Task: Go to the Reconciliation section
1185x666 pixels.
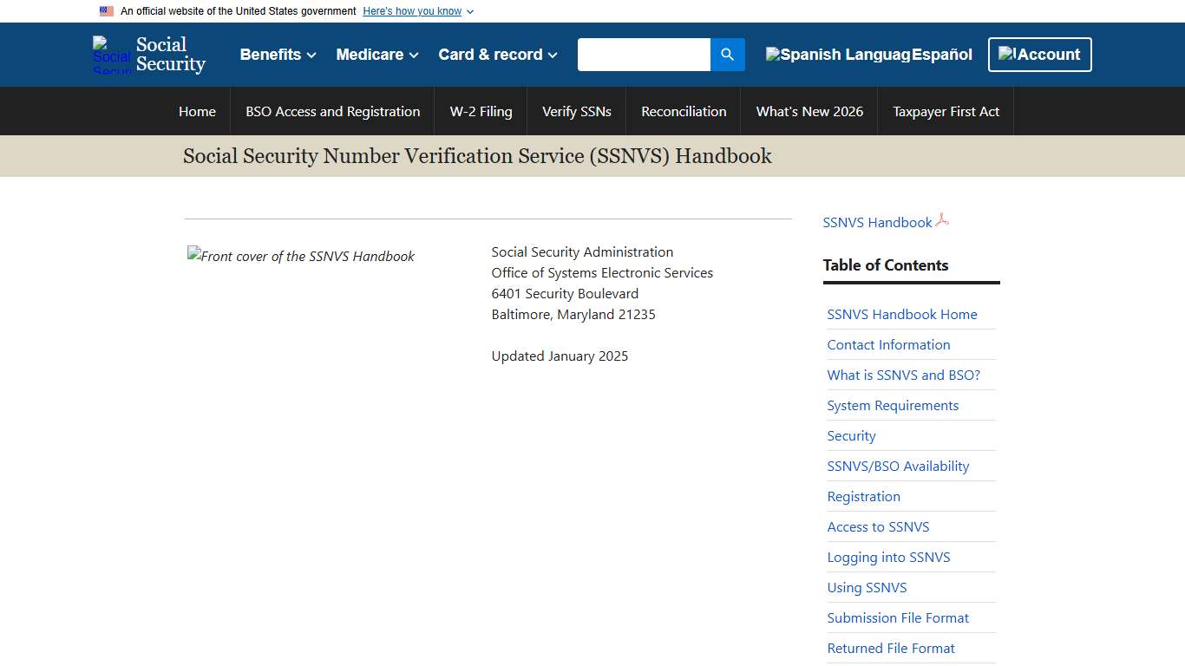Action: click(x=683, y=111)
